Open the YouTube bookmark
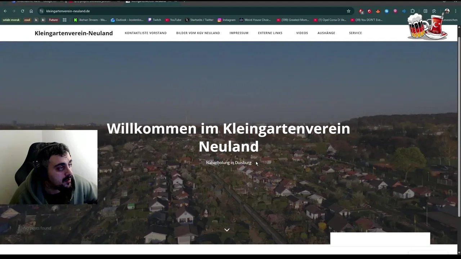 (x=173, y=20)
